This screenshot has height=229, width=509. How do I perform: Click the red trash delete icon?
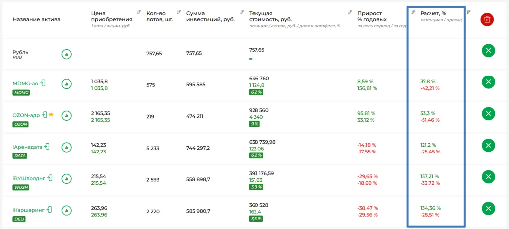[487, 20]
